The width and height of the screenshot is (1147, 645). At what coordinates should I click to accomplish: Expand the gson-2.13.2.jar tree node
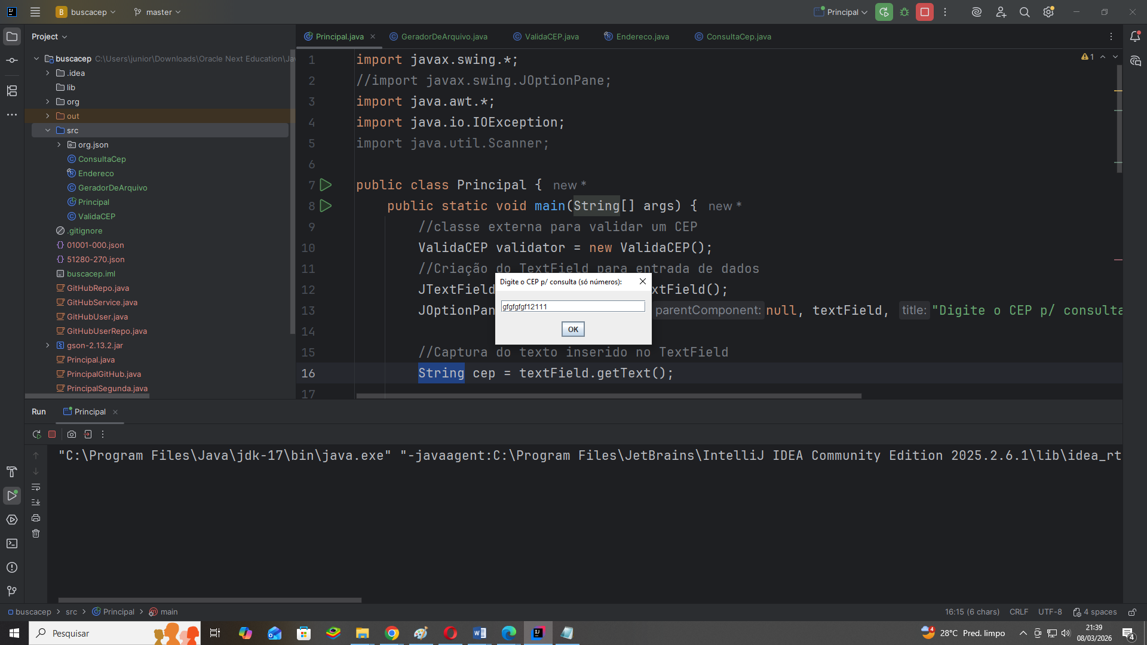[48, 345]
